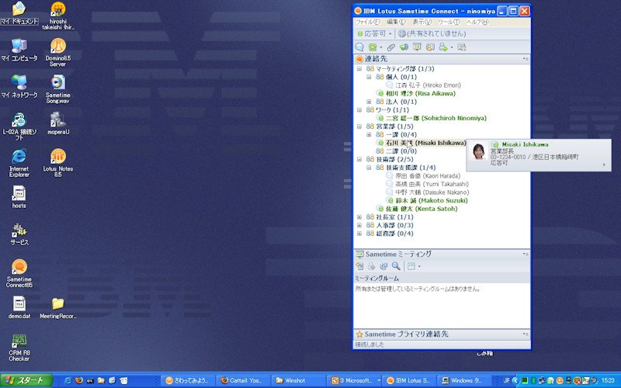
Task: Select contact Makoto Suzuki
Action: 432,201
